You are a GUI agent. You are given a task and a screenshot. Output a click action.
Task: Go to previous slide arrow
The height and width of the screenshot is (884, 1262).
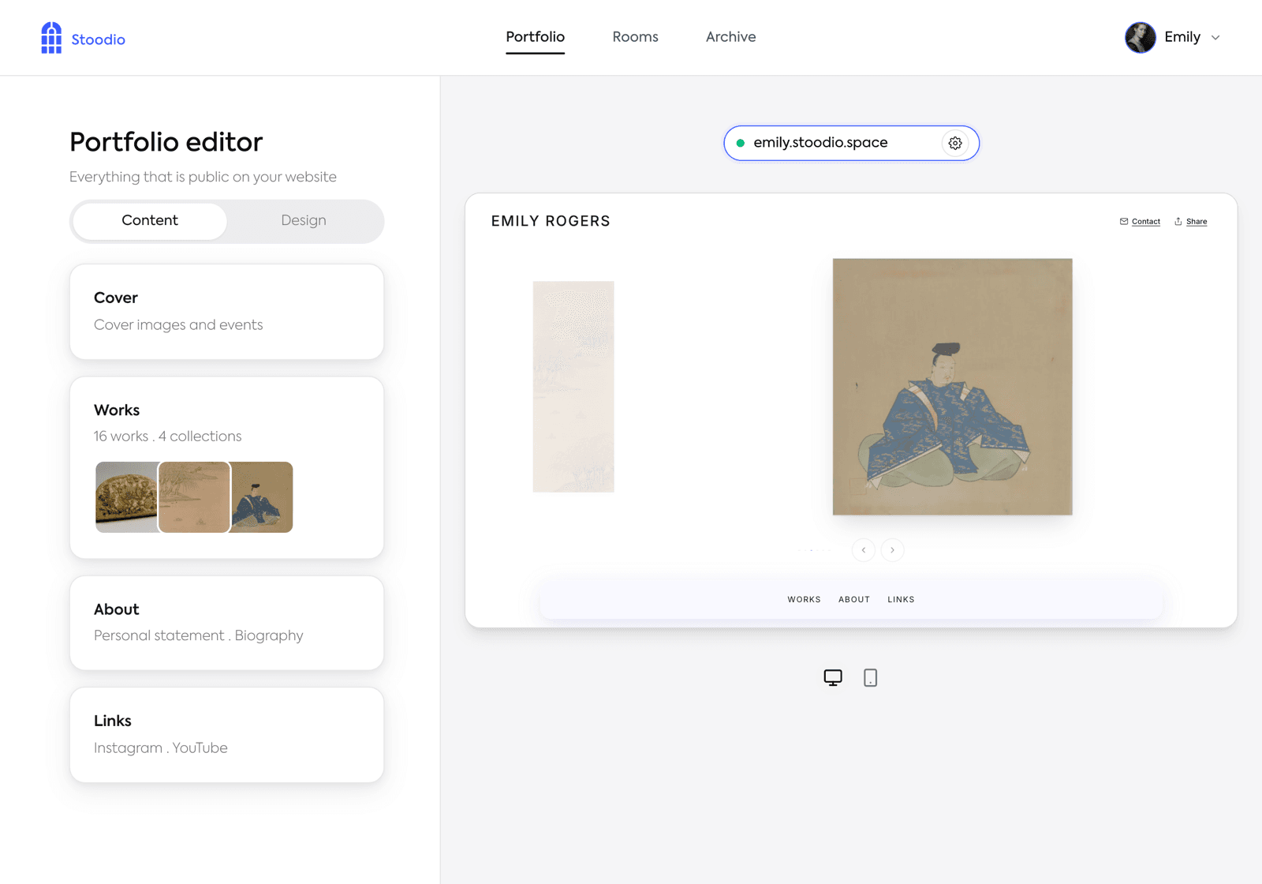864,550
